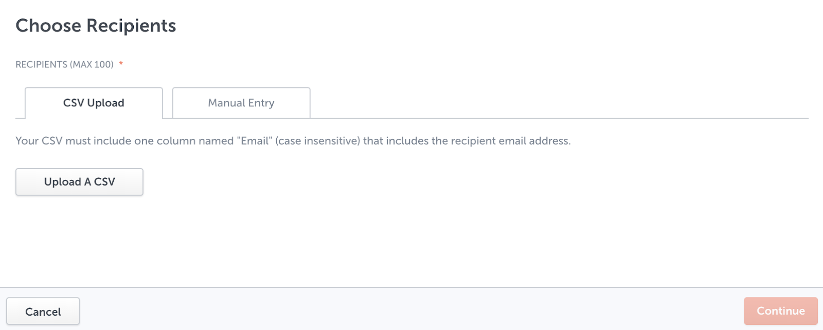Proceed to the next step with Continue
Image resolution: width=823 pixels, height=330 pixels.
(780, 311)
